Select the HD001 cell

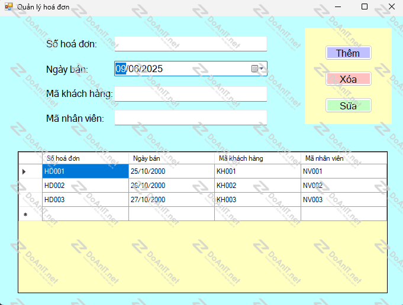click(85, 171)
